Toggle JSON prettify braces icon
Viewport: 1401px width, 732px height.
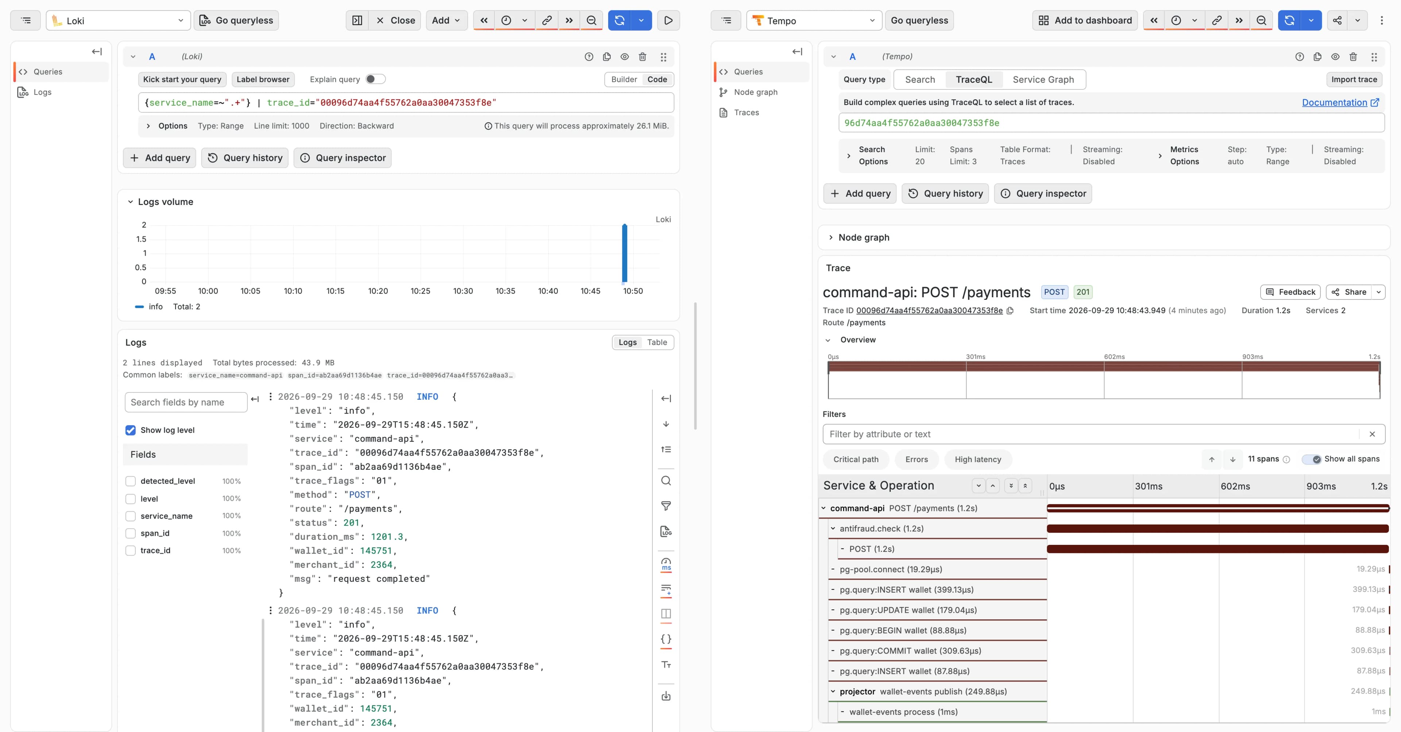click(666, 639)
